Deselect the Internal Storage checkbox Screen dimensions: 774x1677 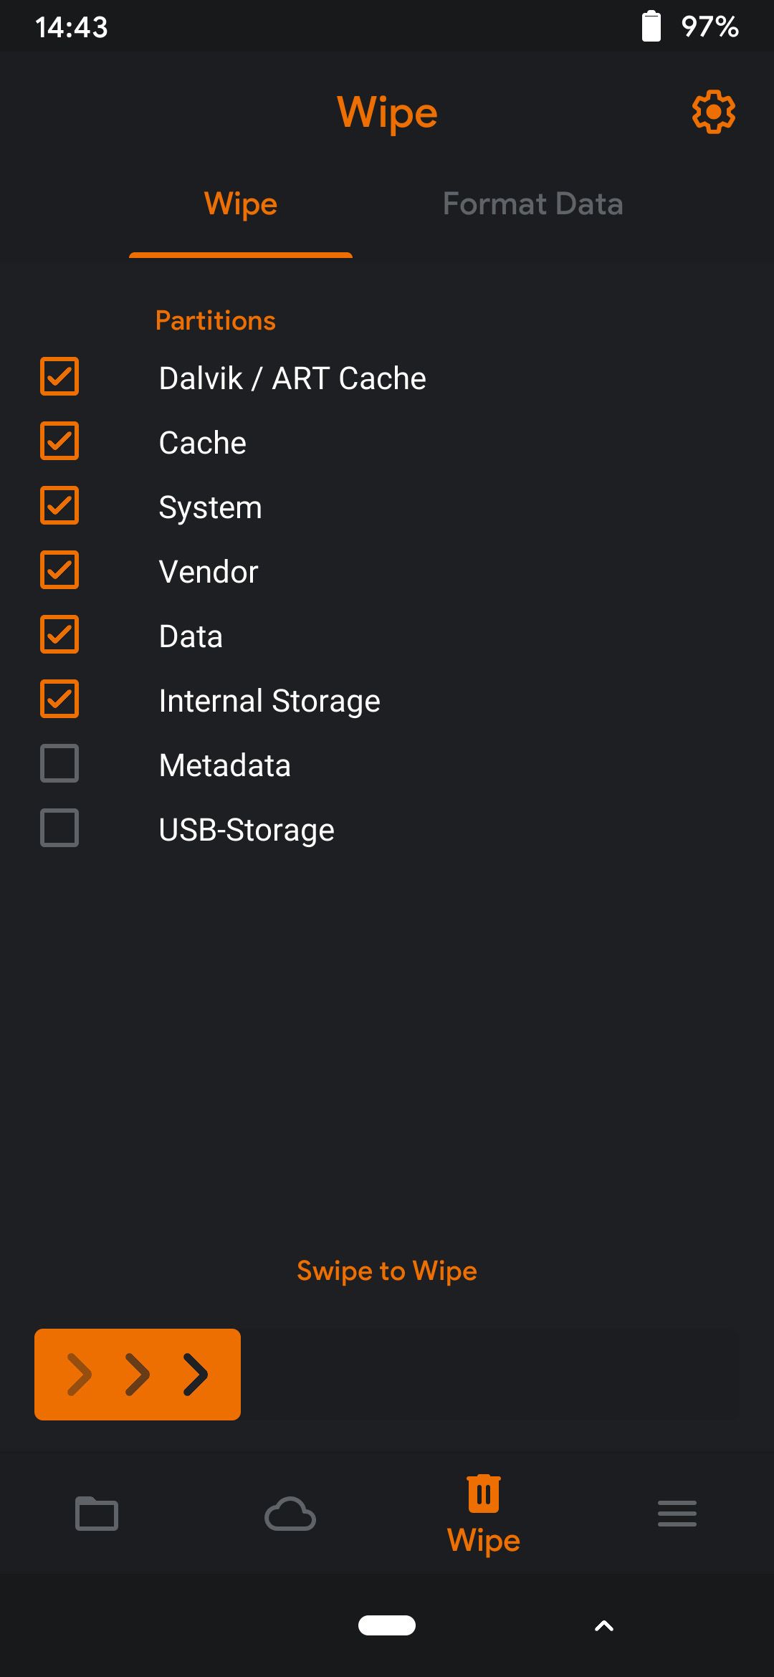[59, 699]
